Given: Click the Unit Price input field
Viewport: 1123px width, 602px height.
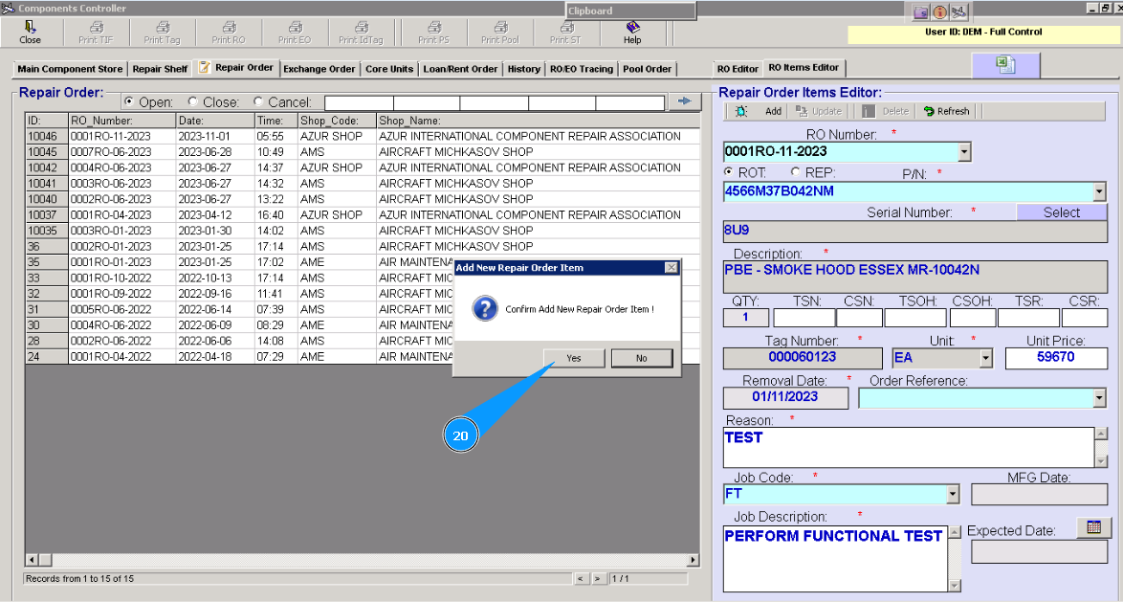Looking at the screenshot, I should pos(1056,358).
